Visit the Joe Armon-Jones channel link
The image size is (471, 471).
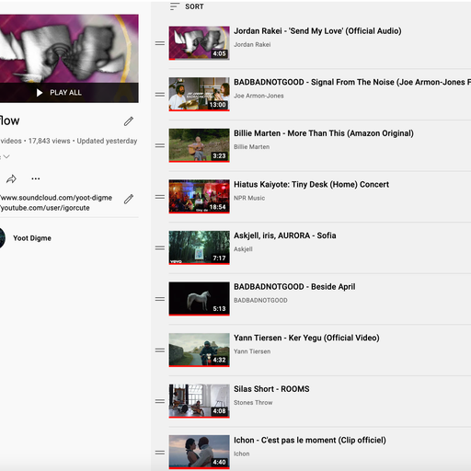(x=258, y=96)
